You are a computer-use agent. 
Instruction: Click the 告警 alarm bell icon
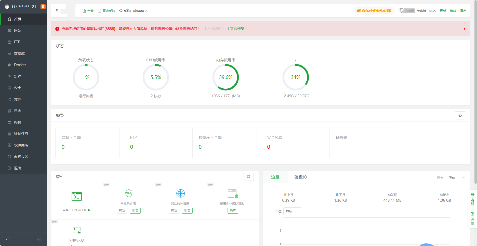point(84,11)
